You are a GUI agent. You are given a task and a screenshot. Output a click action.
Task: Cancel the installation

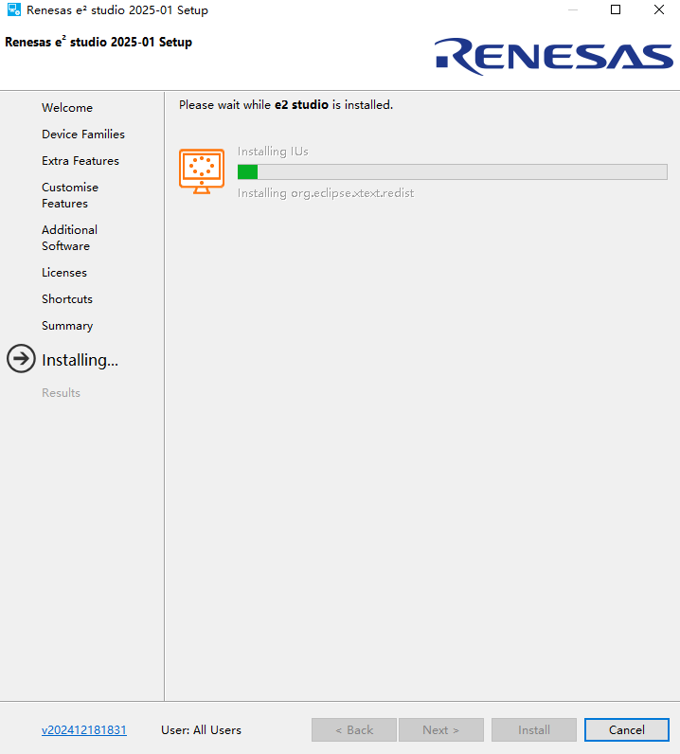627,730
